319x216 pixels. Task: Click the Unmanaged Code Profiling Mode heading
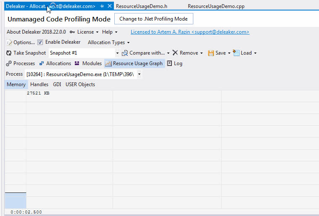coord(59,19)
